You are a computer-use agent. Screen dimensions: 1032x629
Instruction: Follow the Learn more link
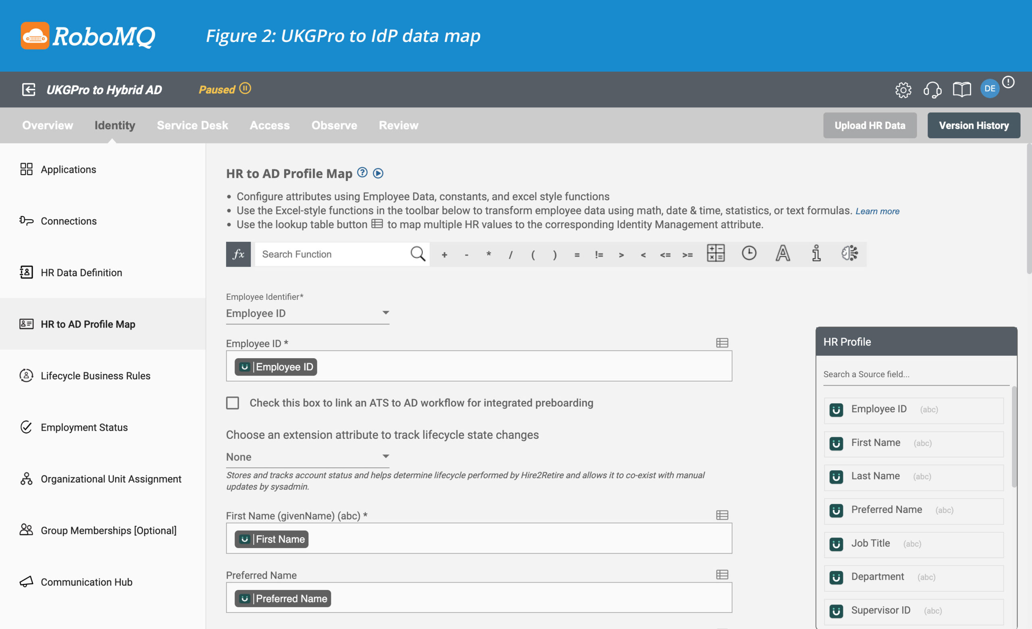pos(878,211)
